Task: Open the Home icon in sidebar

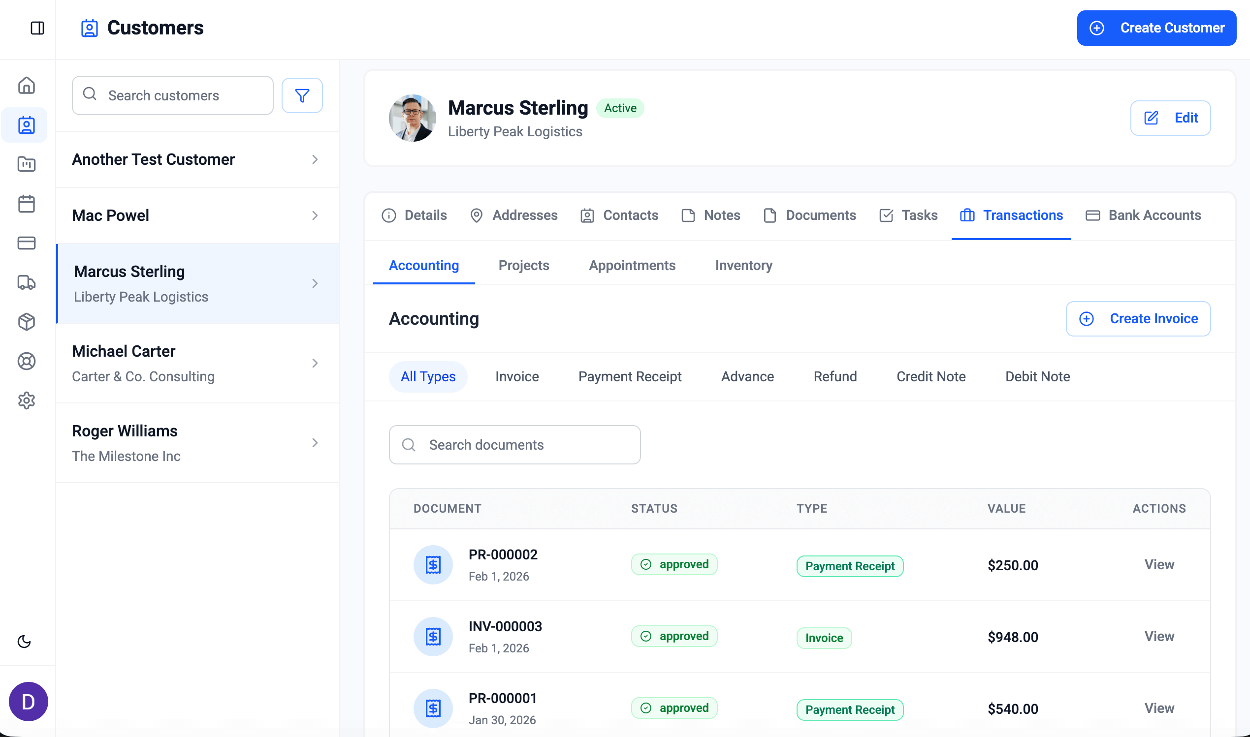Action: coord(26,86)
